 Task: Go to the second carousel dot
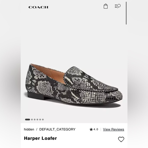coord(32,119)
